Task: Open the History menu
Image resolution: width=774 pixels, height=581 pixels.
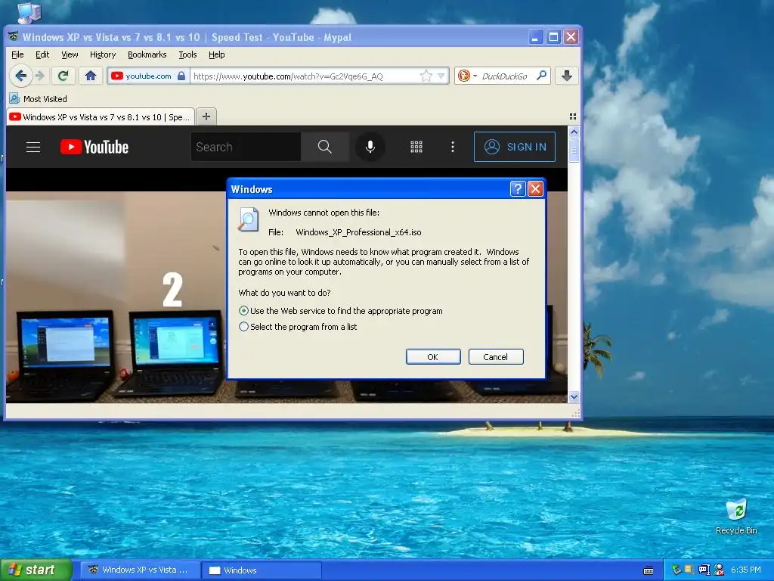Action: point(103,54)
